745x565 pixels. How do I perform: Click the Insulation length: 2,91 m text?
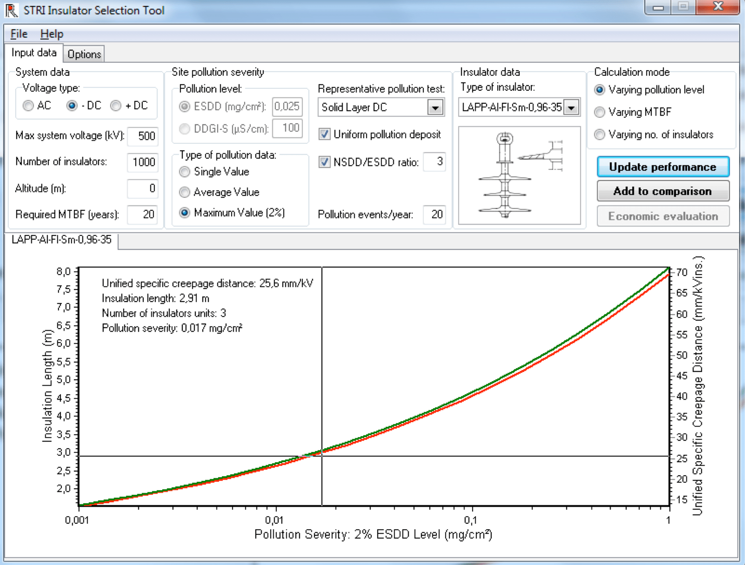[156, 298]
